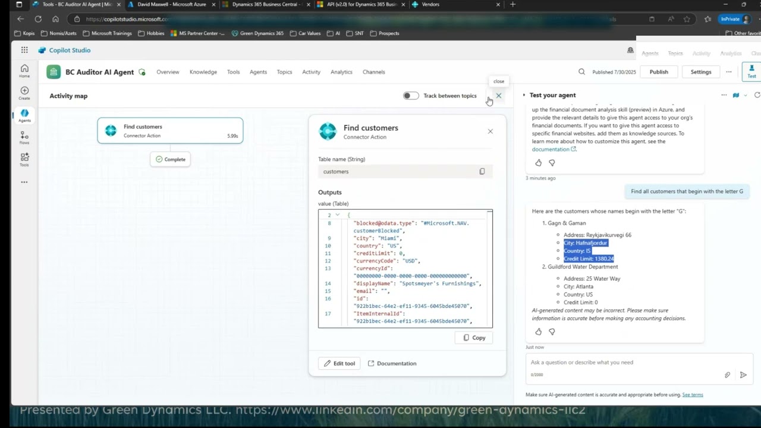Open the Prospects bookmark folder
Screen dimensions: 761x428
click(385, 33)
